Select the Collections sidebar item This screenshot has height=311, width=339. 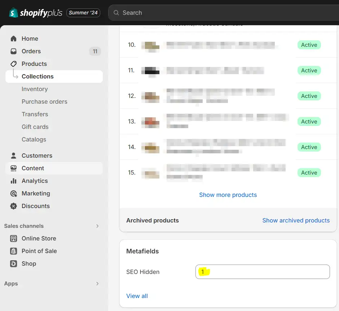coord(38,76)
